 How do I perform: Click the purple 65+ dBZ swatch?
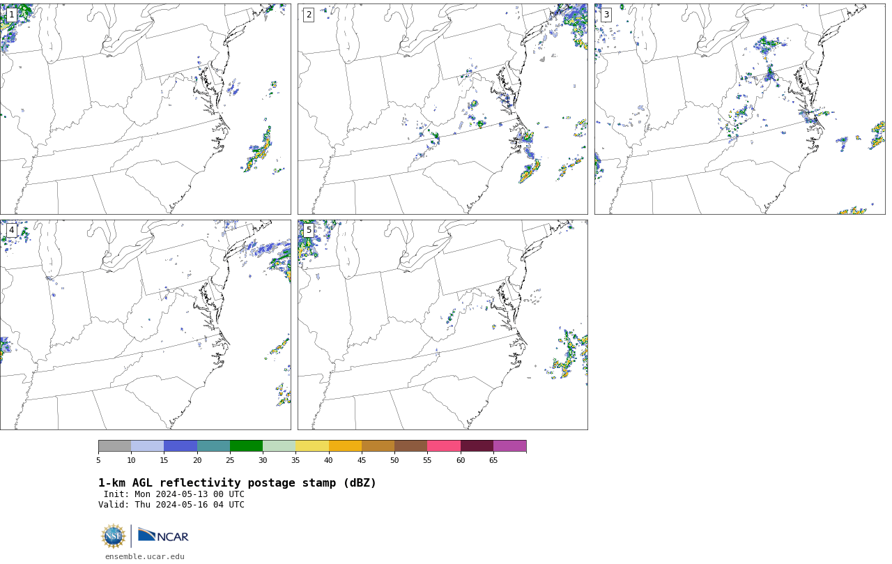[509, 446]
